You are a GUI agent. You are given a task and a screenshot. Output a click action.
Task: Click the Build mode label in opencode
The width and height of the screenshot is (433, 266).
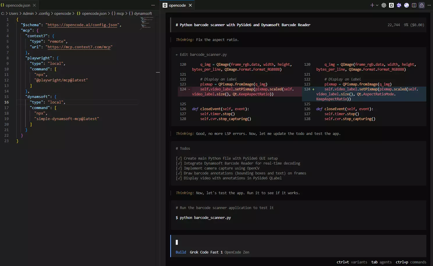click(x=181, y=252)
